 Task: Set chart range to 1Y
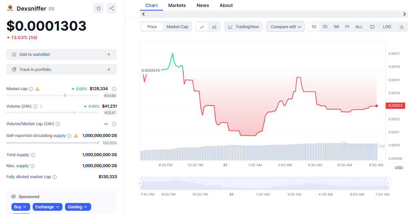pos(347,26)
